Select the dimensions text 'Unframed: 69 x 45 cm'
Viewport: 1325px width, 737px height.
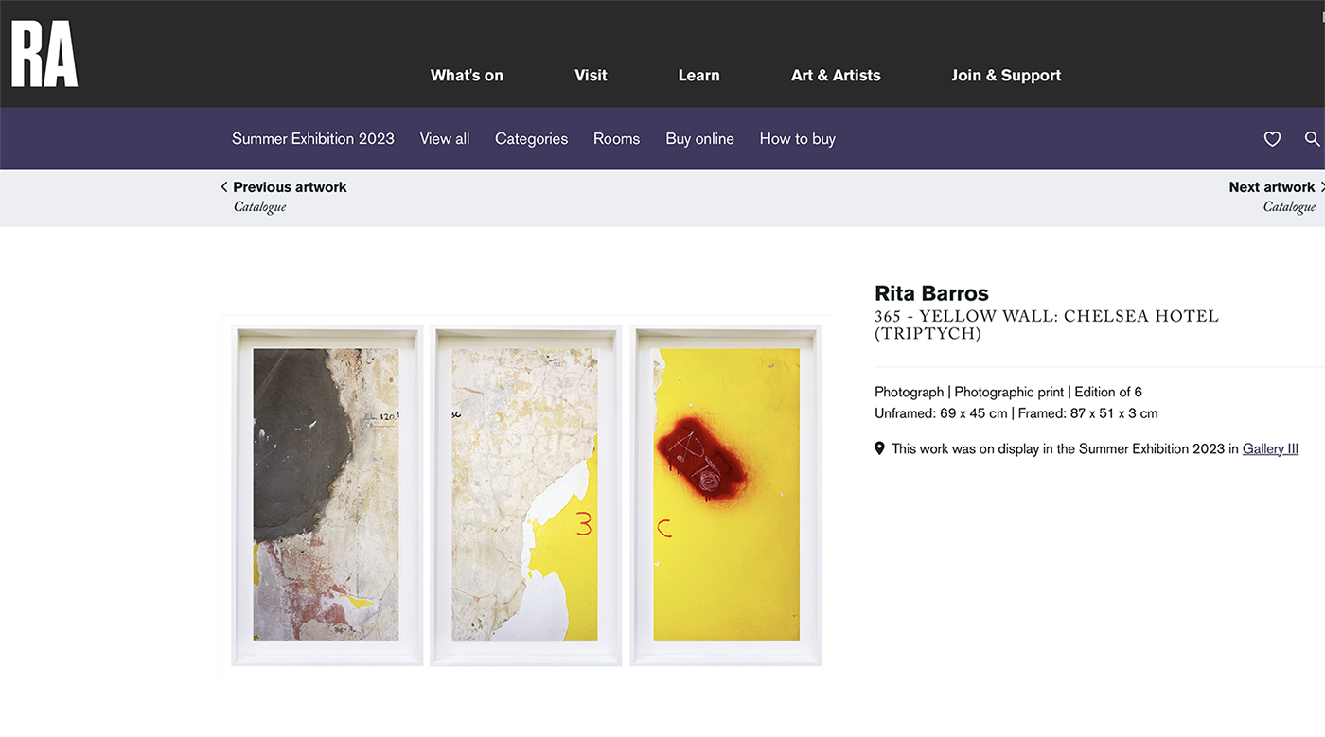[x=941, y=413]
